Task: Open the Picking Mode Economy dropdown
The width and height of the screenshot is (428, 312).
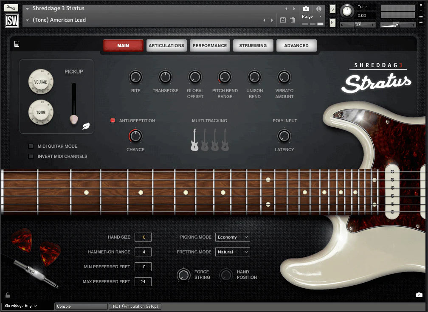Action: point(232,237)
